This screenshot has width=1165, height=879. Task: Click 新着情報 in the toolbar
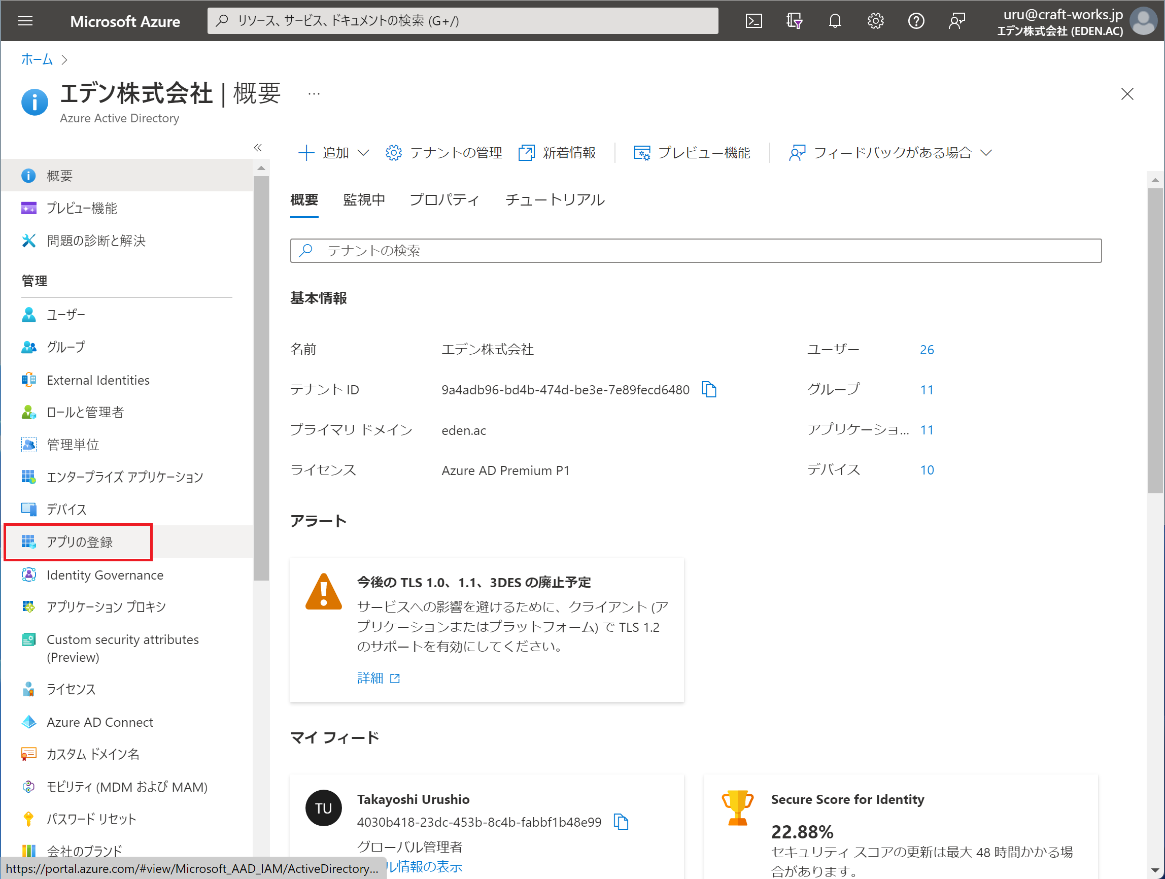(x=557, y=153)
